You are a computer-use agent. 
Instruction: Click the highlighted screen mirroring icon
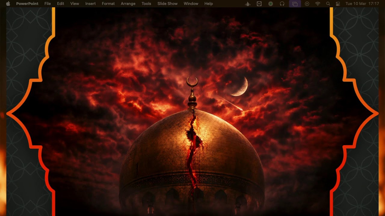point(295,4)
